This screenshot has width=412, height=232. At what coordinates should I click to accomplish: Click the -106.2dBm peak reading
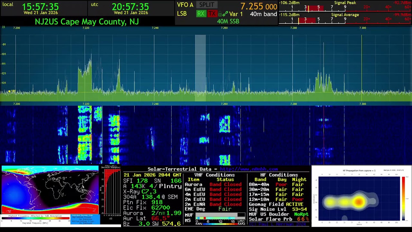(x=289, y=3)
